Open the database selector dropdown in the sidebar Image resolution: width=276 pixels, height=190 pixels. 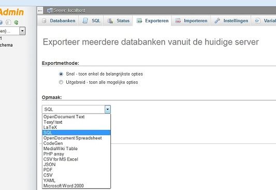pyautogui.click(x=22, y=31)
